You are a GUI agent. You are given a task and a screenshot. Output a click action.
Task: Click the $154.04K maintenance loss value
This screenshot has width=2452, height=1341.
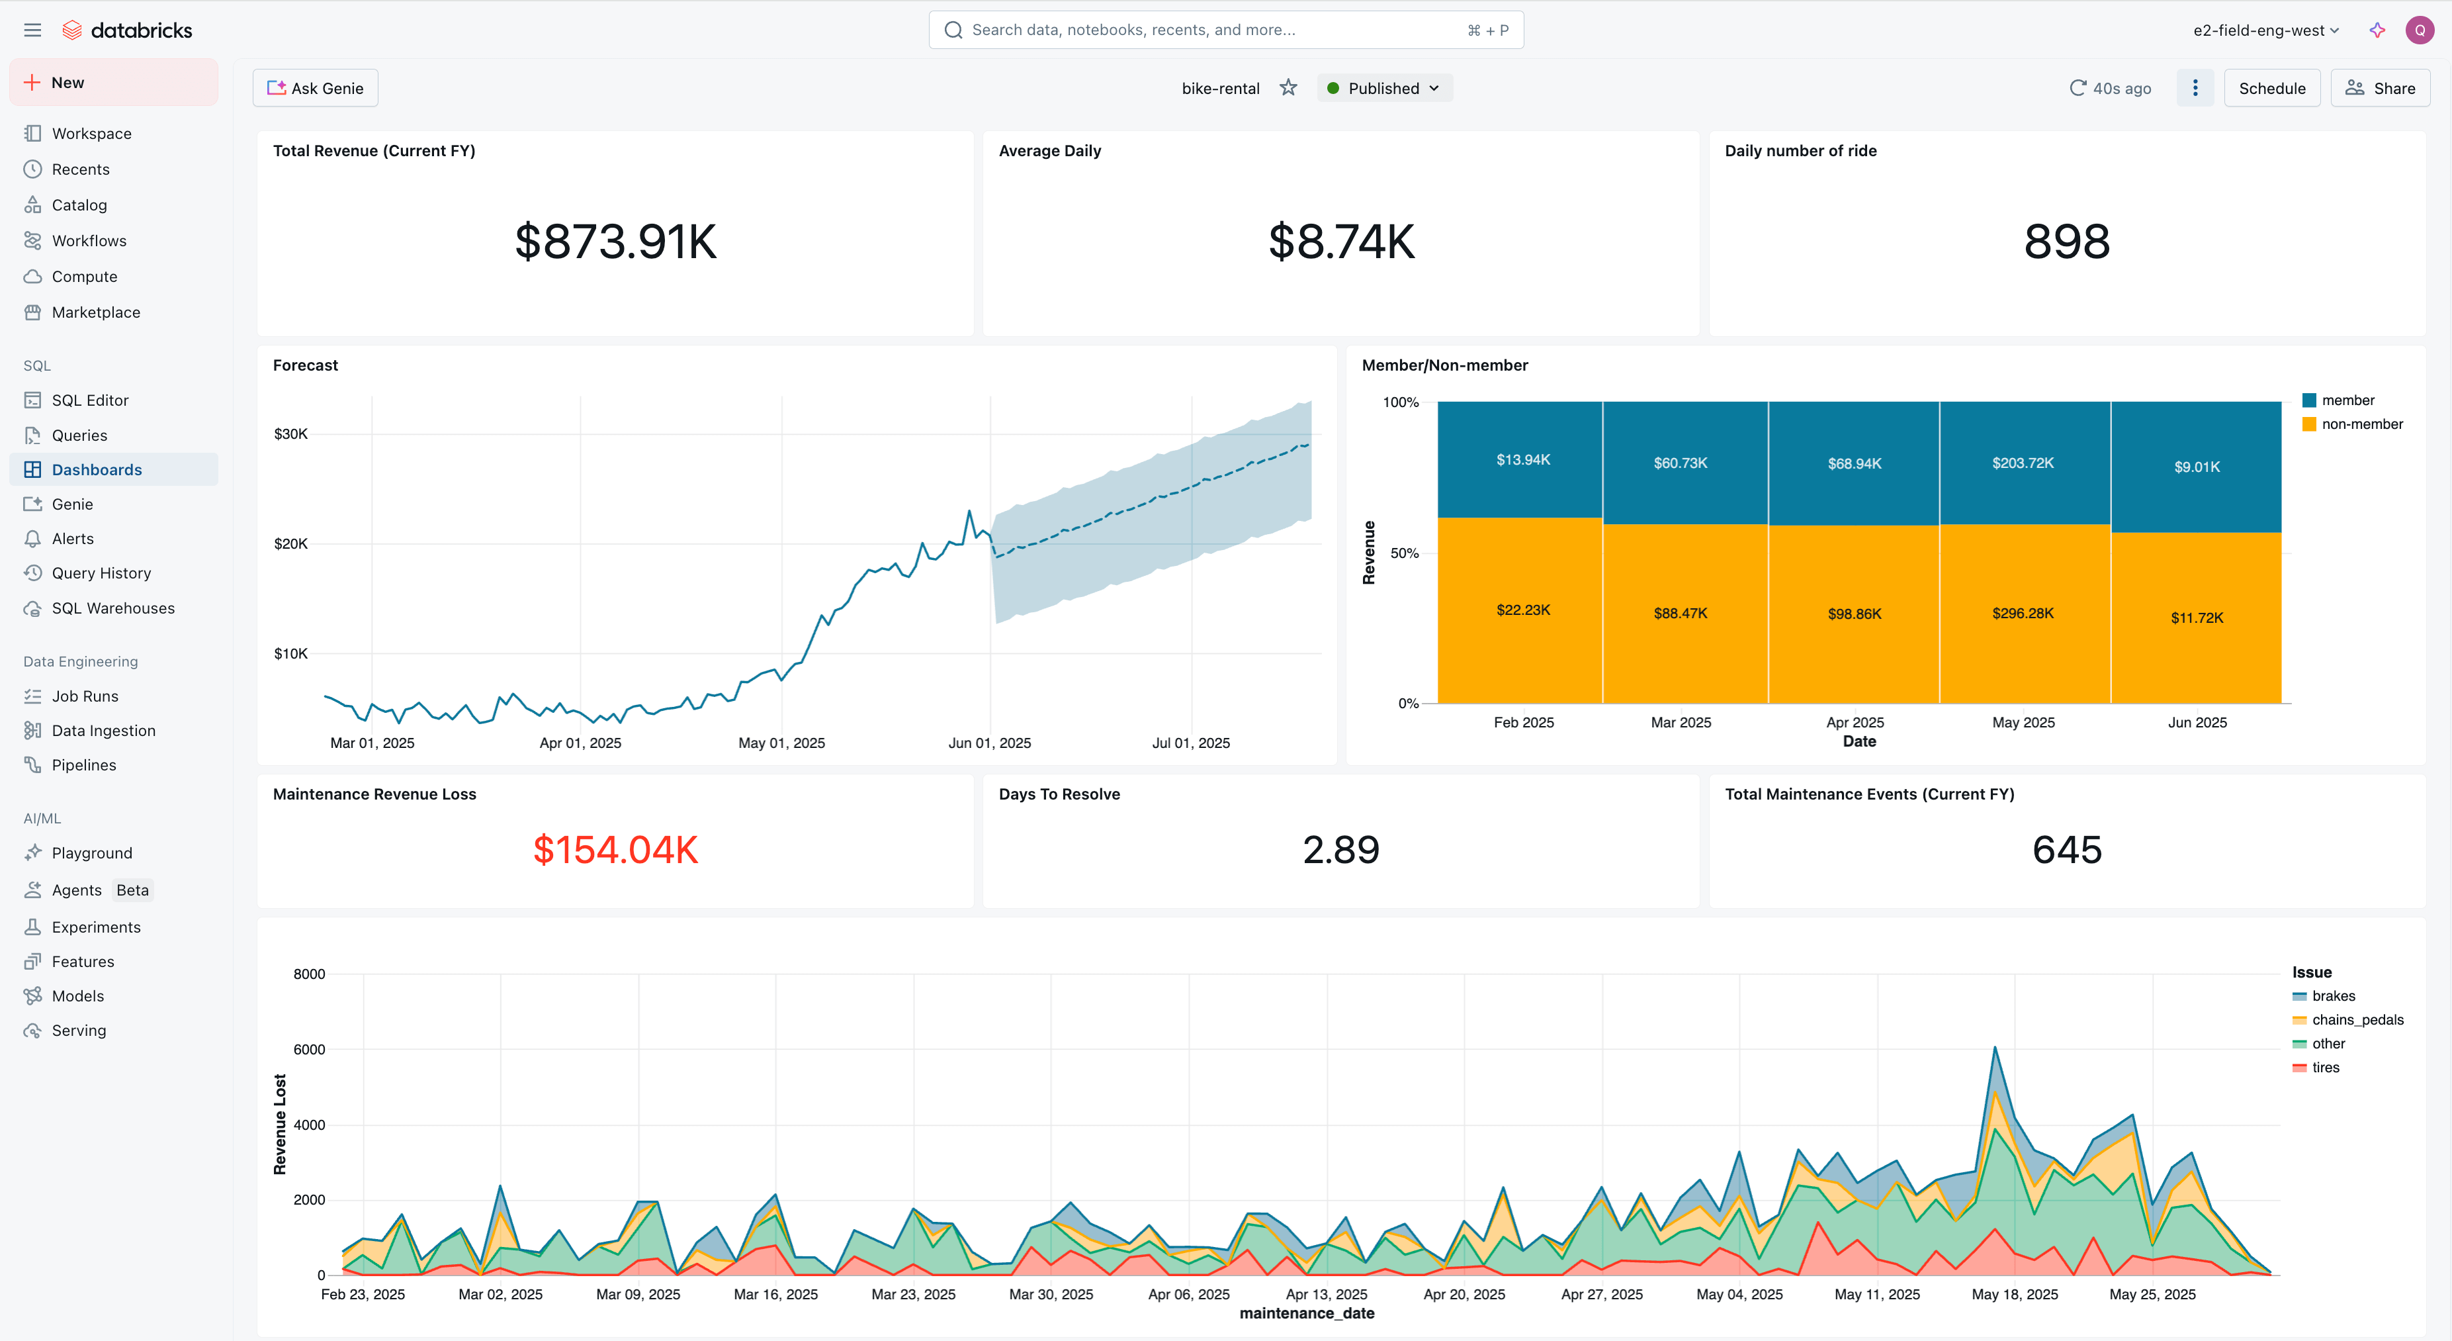point(615,850)
